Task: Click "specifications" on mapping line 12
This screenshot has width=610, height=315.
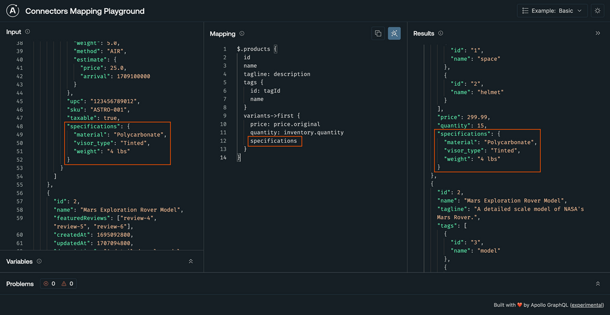Action: pos(273,141)
